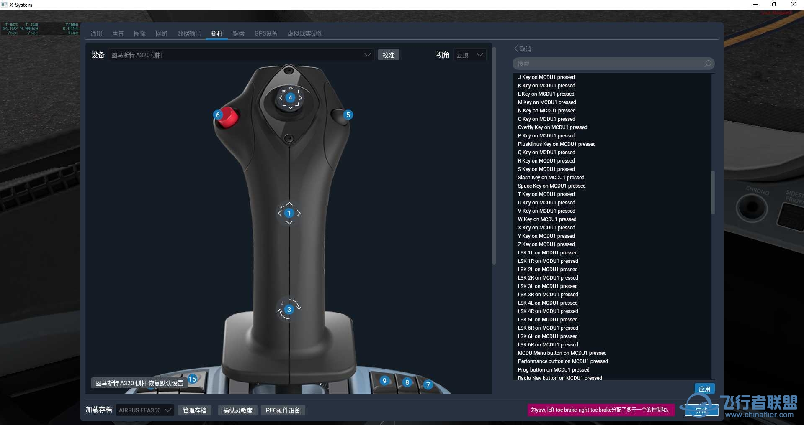Viewport: 804px width, 425px height.
Task: Switch to the 键盘 tab
Action: coord(239,33)
